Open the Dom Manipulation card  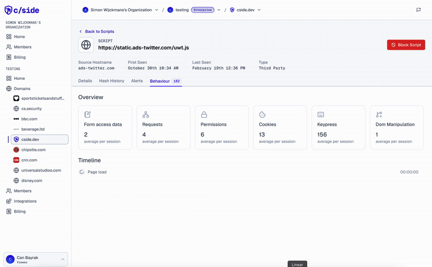[x=397, y=128]
